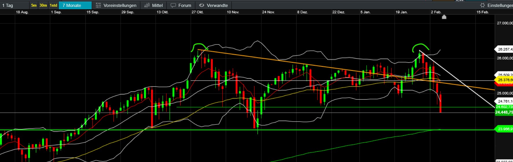This screenshot has width=513, height=162.
Task: Switch to the 5m timeframe
Action: pos(34,5)
